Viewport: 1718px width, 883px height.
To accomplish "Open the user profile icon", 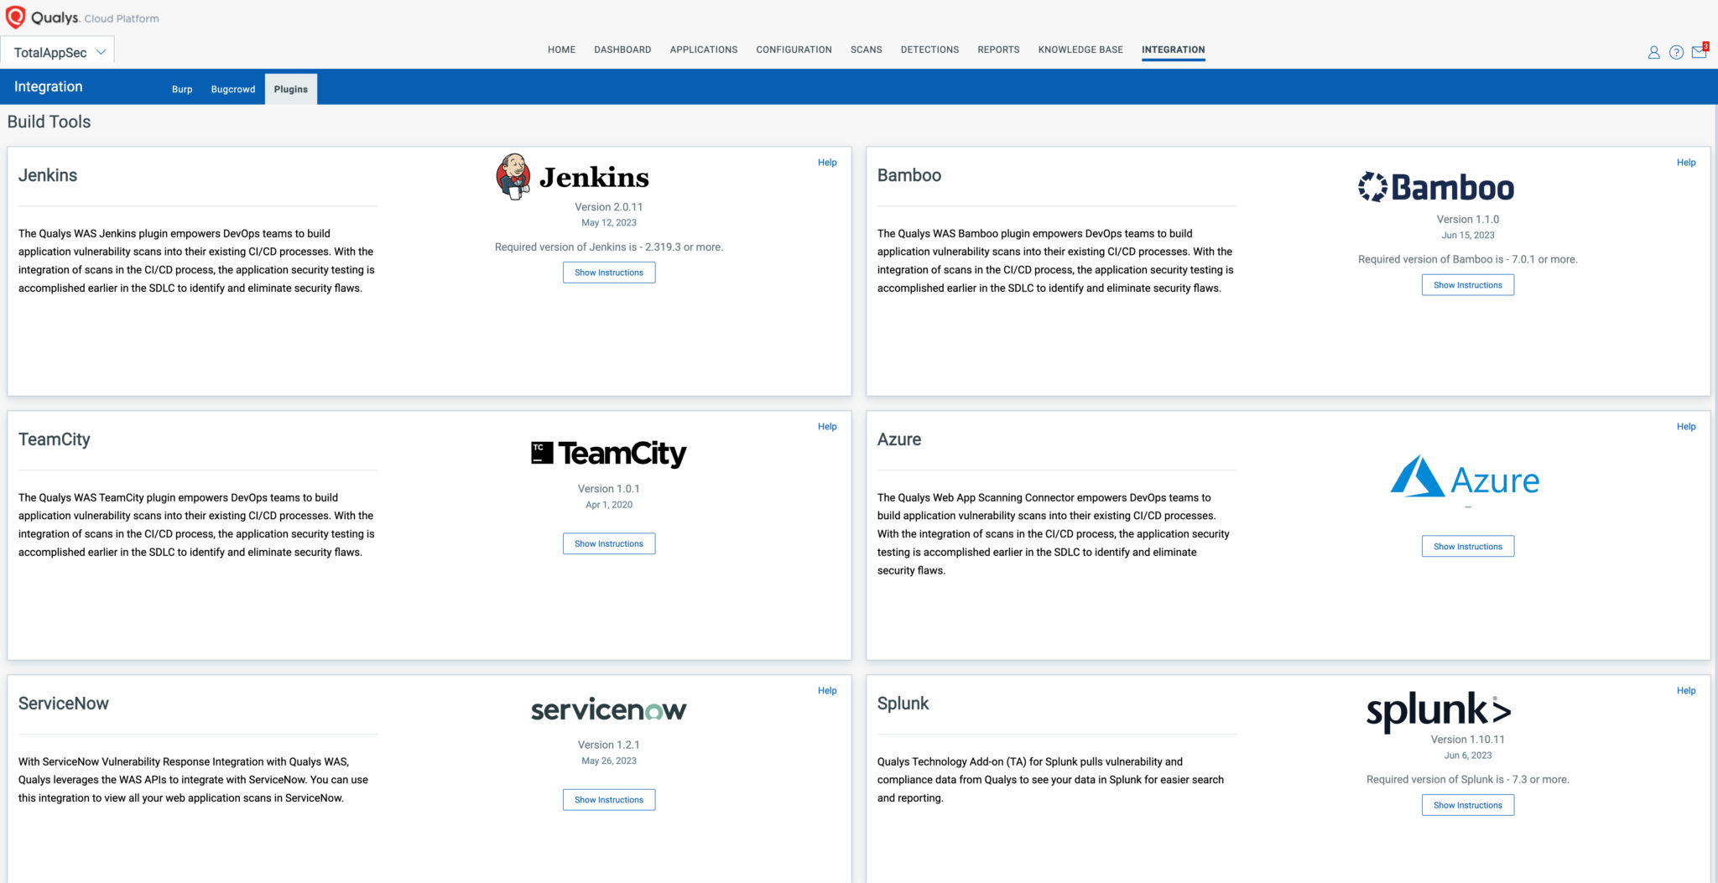I will click(x=1653, y=52).
